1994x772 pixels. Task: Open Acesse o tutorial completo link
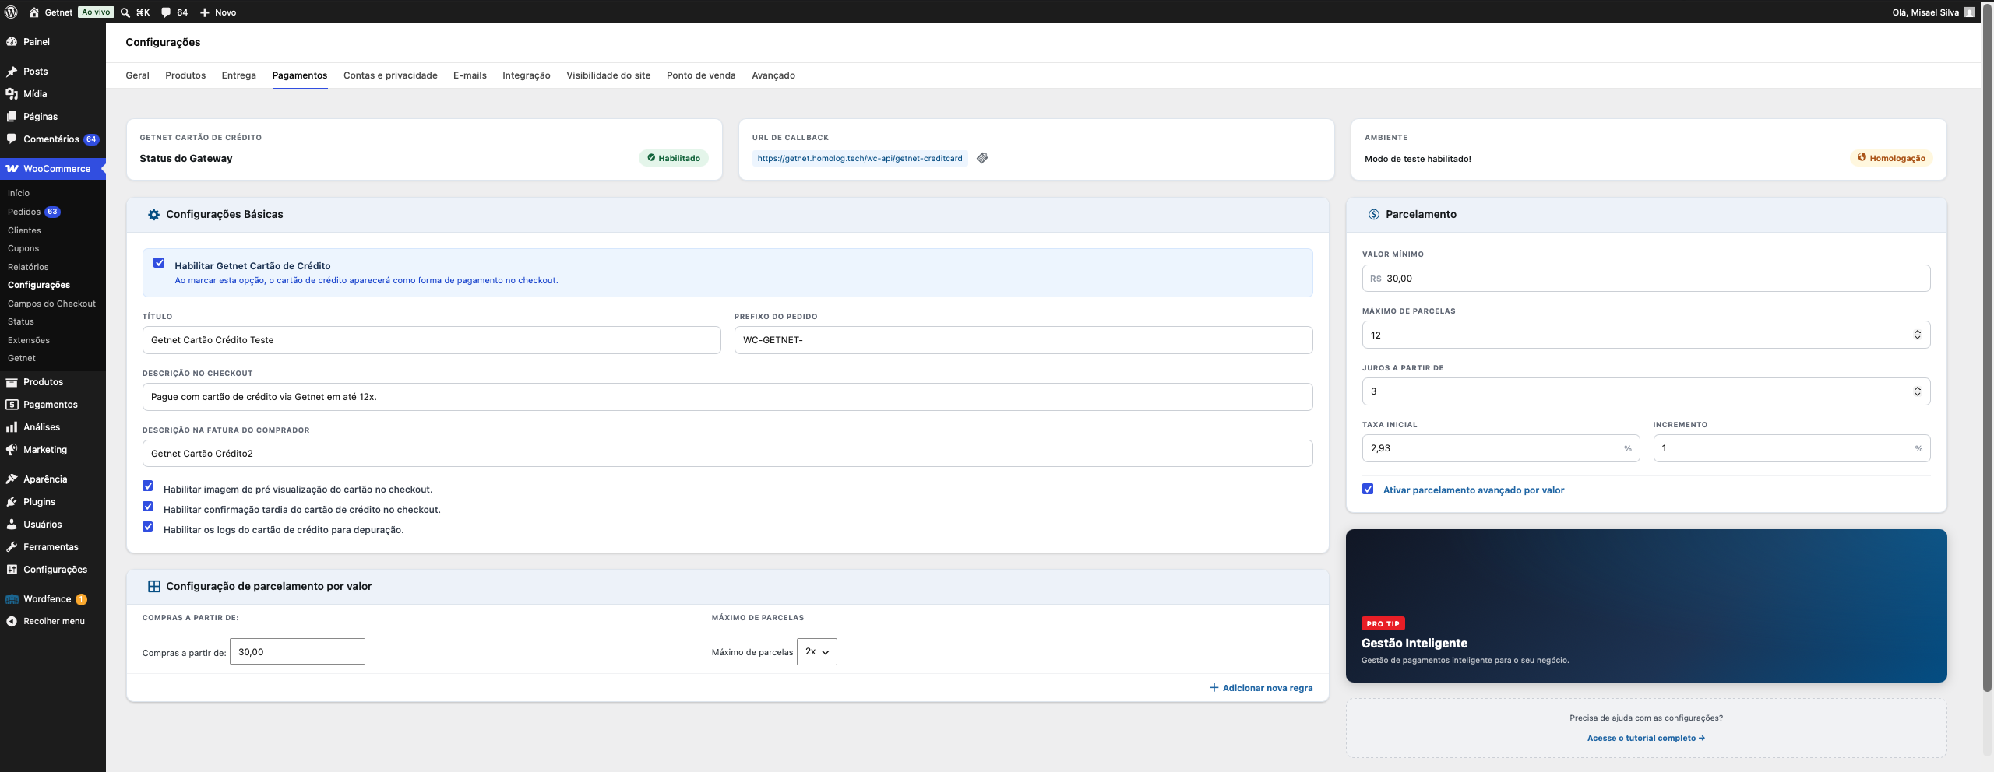pyautogui.click(x=1646, y=739)
